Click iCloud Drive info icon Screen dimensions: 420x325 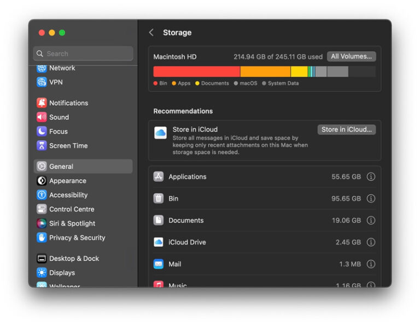tap(371, 242)
